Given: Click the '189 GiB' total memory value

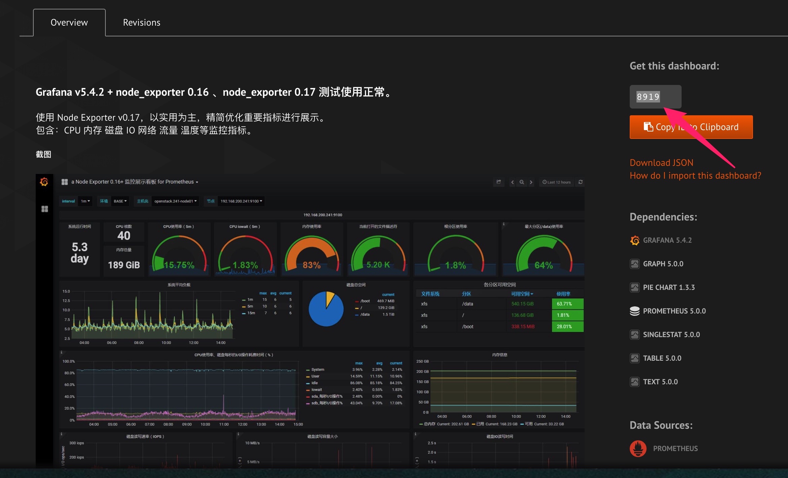Looking at the screenshot, I should pos(124,265).
